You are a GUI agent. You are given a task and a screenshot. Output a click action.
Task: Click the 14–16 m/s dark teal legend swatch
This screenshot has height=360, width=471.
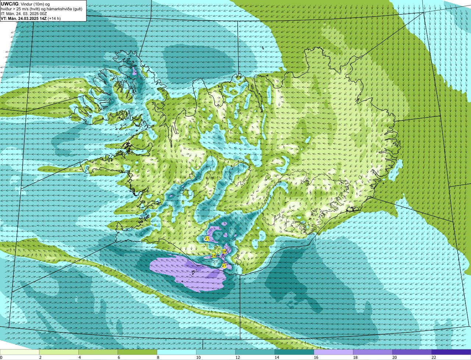(294, 352)
